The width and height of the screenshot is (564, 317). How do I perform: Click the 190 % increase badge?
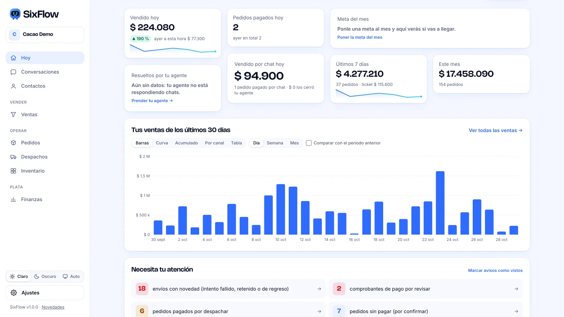click(141, 39)
